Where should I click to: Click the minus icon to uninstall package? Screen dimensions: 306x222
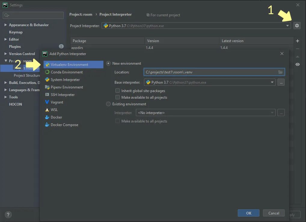pos(297,49)
